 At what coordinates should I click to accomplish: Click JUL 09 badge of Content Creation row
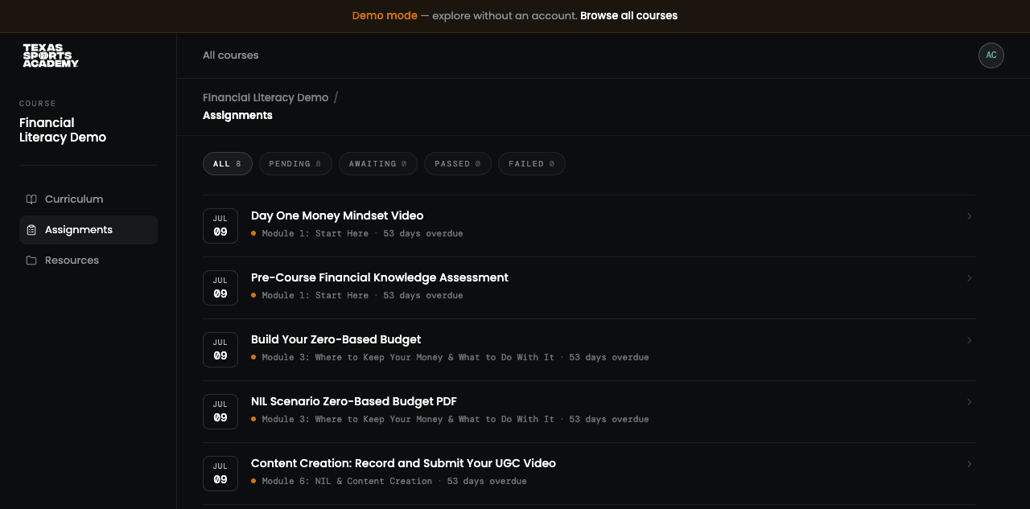tap(220, 474)
